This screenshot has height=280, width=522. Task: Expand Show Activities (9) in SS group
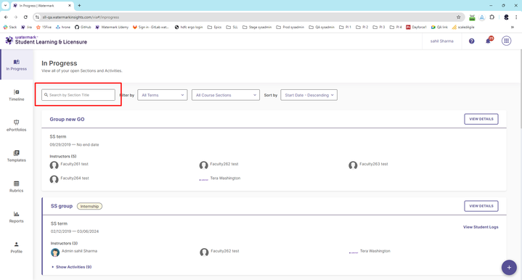(x=72, y=267)
